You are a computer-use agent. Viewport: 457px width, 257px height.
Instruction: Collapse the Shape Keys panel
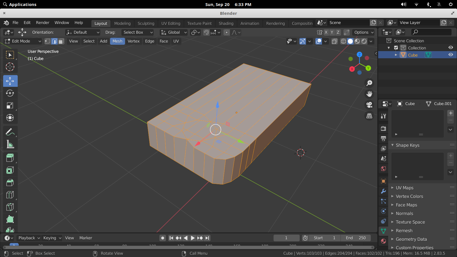pyautogui.click(x=408, y=145)
